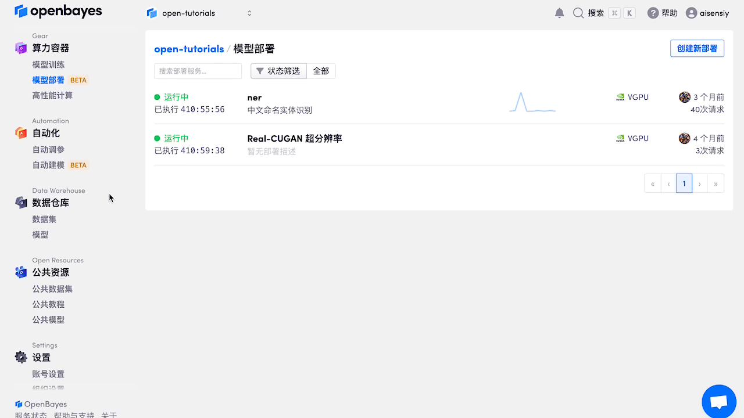
Task: Open 公共数据集 in sidebar
Action: point(52,289)
